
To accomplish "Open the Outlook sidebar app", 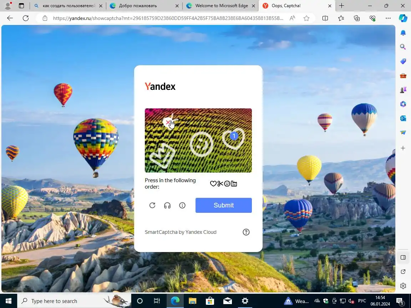I will click(403, 118).
